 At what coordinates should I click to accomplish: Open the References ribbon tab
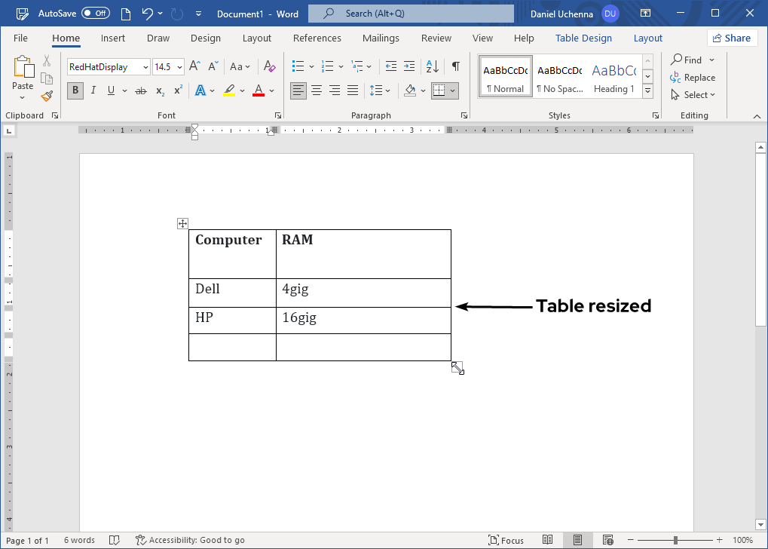317,38
